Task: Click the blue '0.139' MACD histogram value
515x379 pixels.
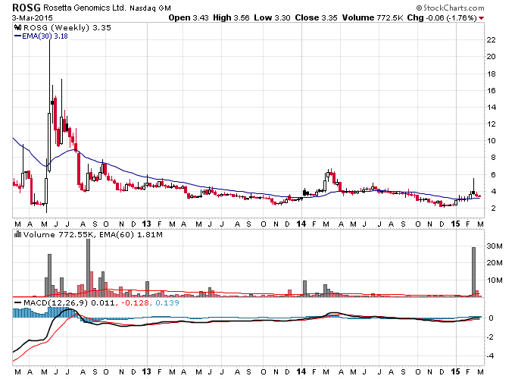Action: point(167,302)
